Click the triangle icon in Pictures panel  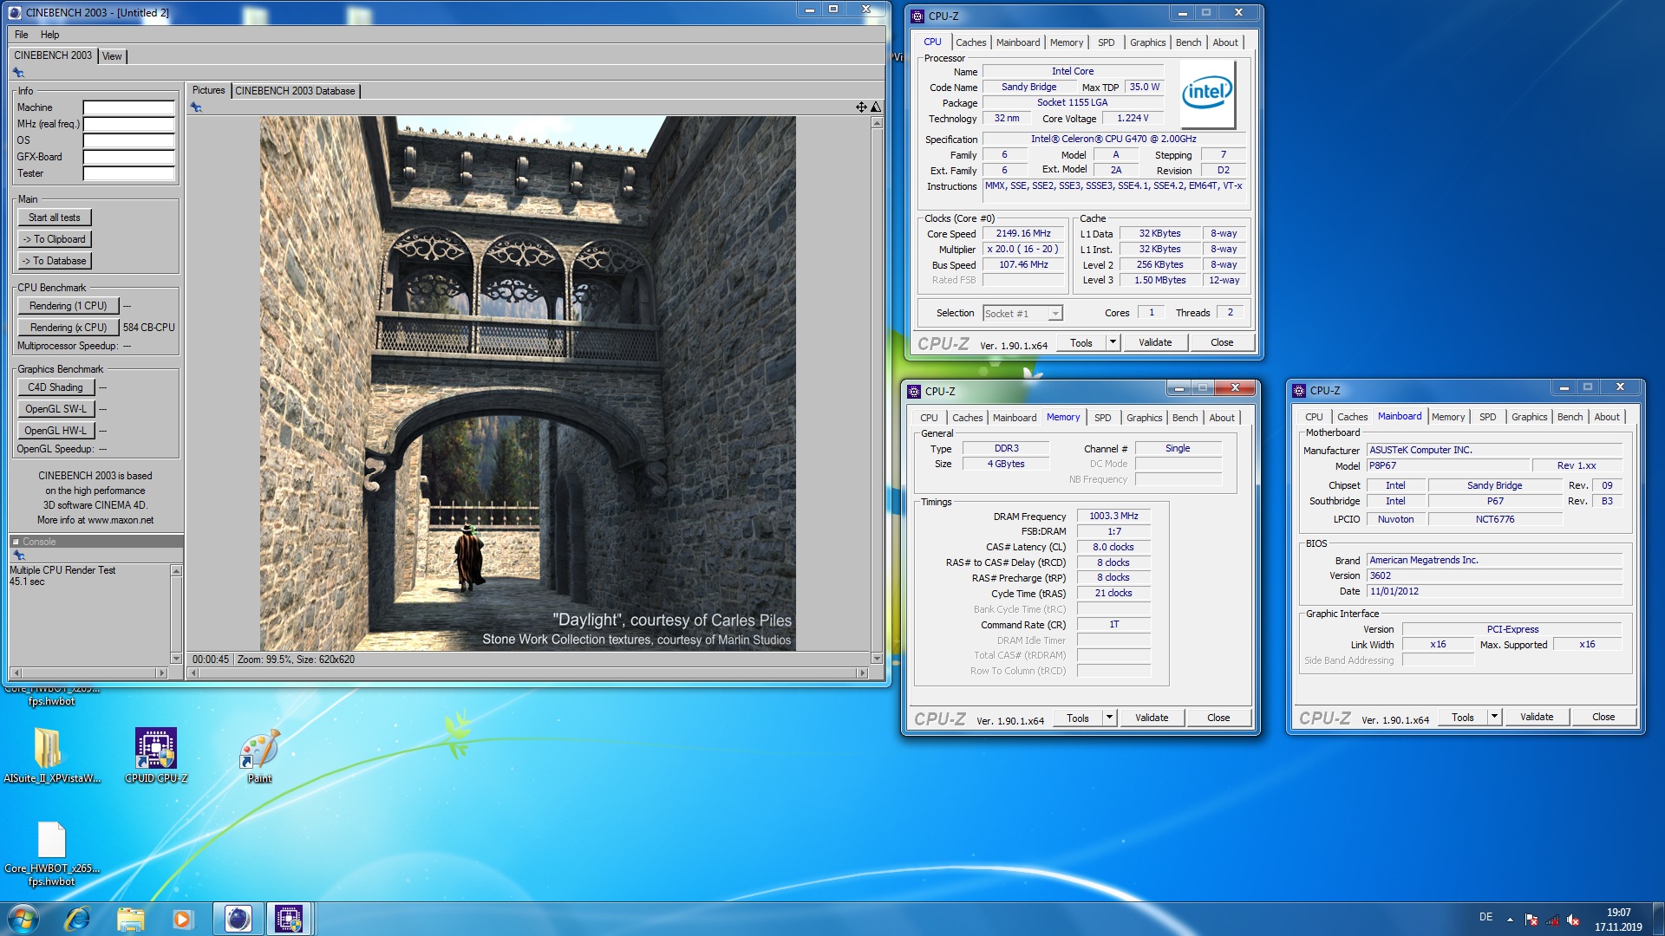(876, 107)
